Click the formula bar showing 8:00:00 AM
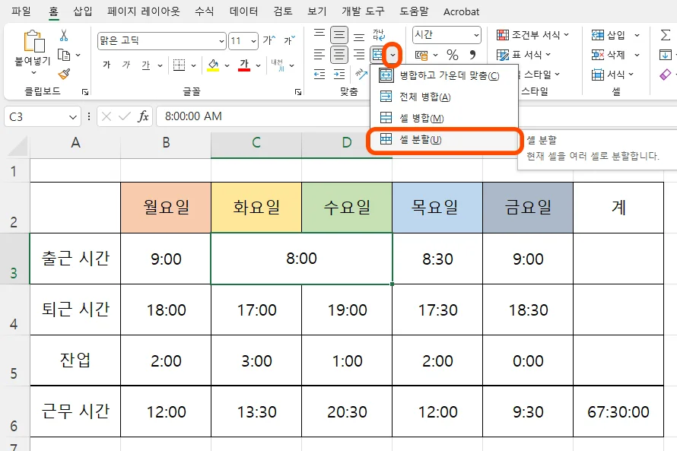Screen dimensions: 677x451 coord(263,116)
